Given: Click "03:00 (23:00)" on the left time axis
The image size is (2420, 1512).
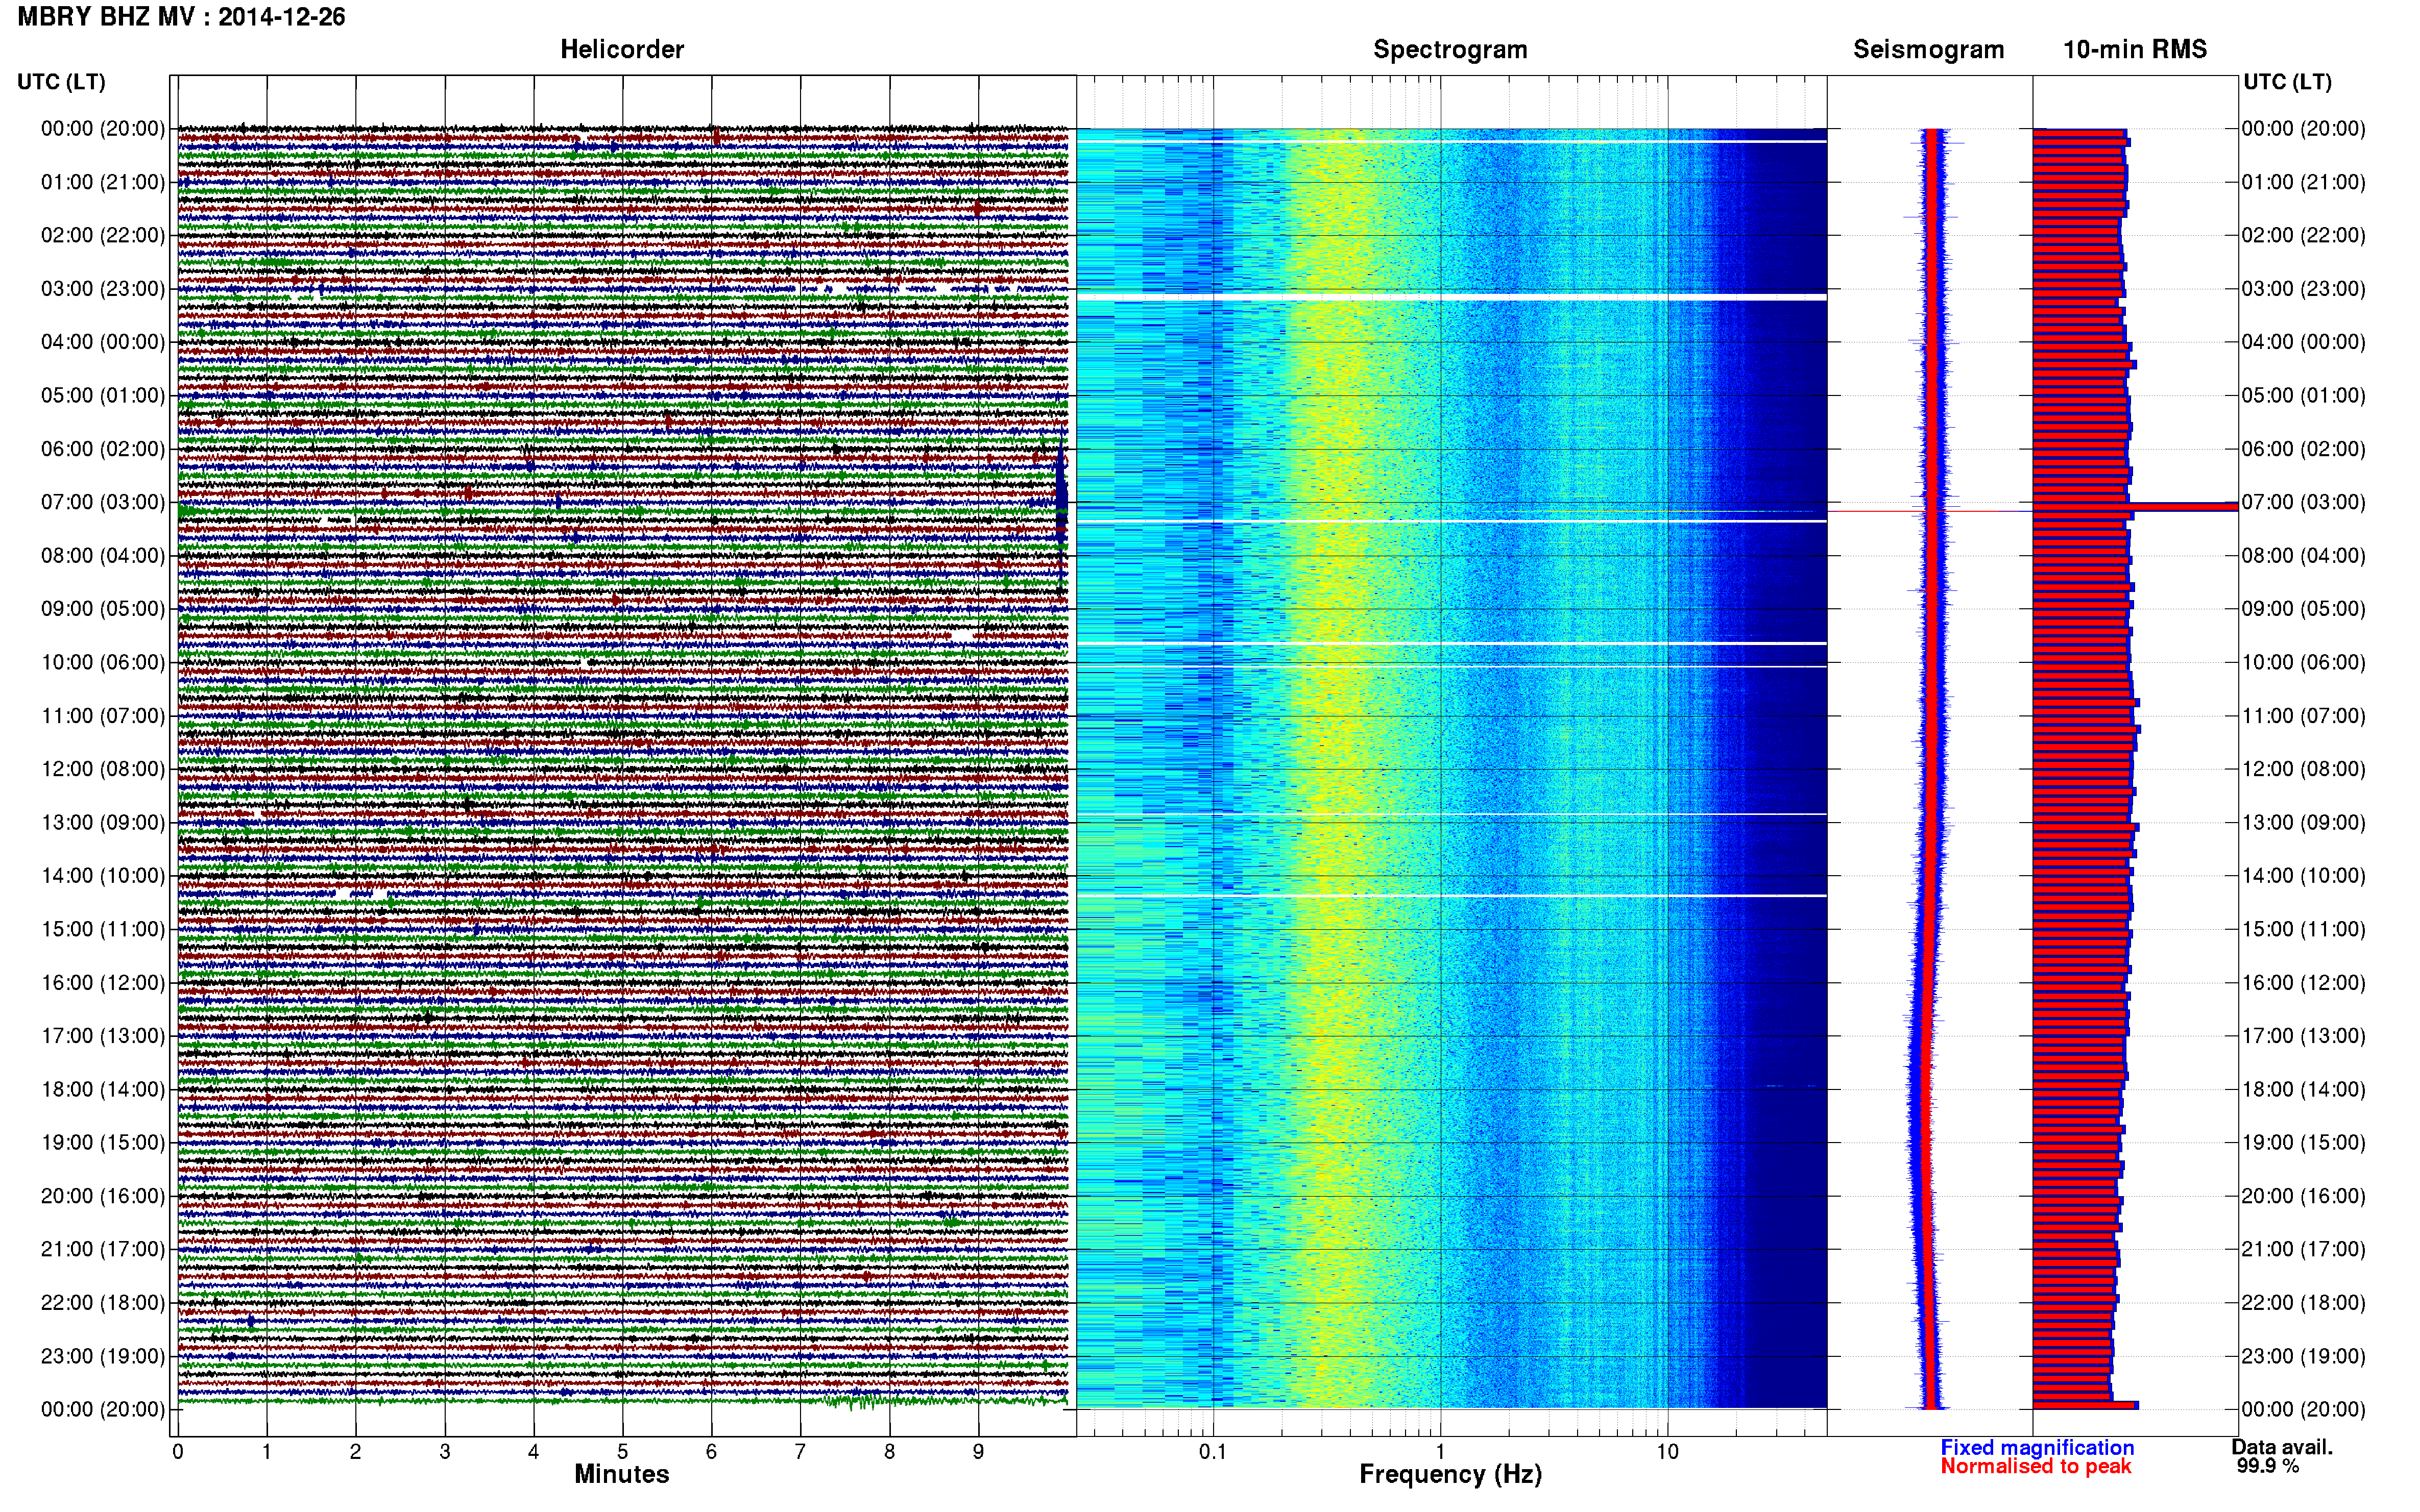Looking at the screenshot, I should point(103,289).
